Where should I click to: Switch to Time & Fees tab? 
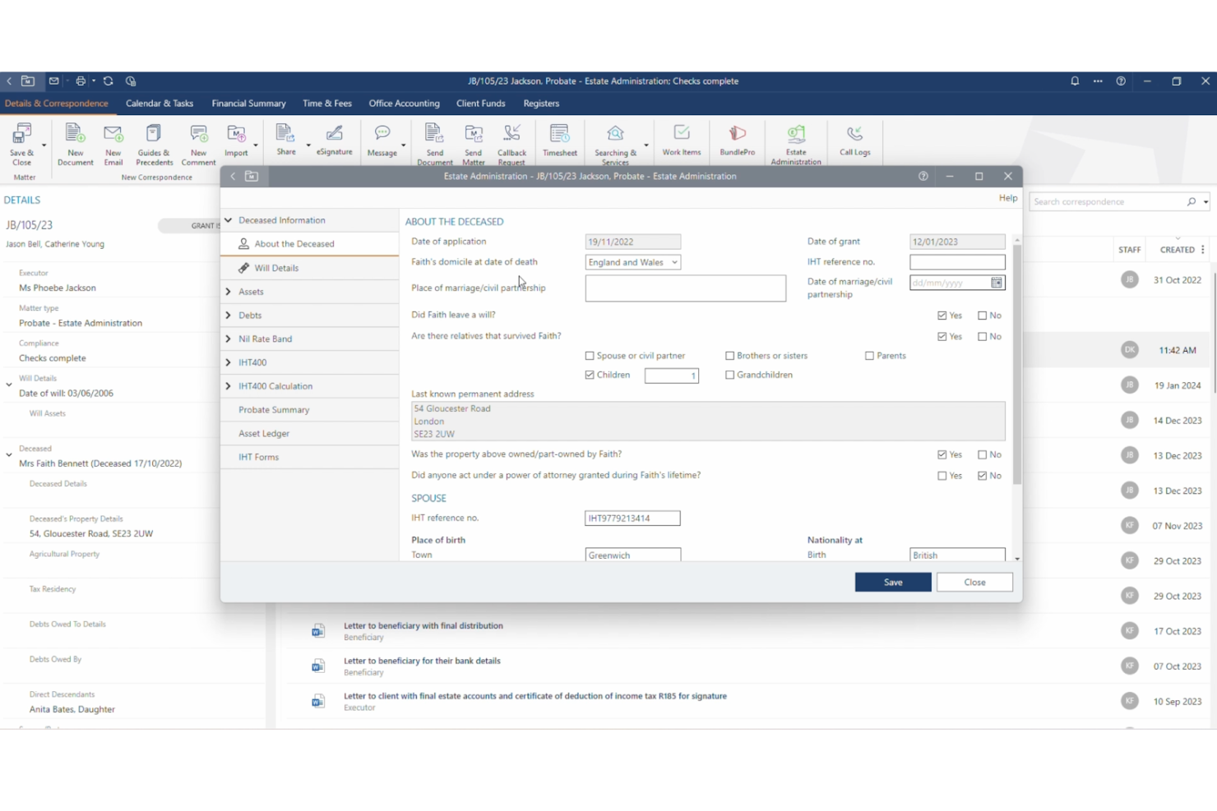click(x=327, y=104)
